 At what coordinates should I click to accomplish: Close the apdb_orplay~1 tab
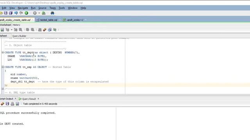click(86, 20)
